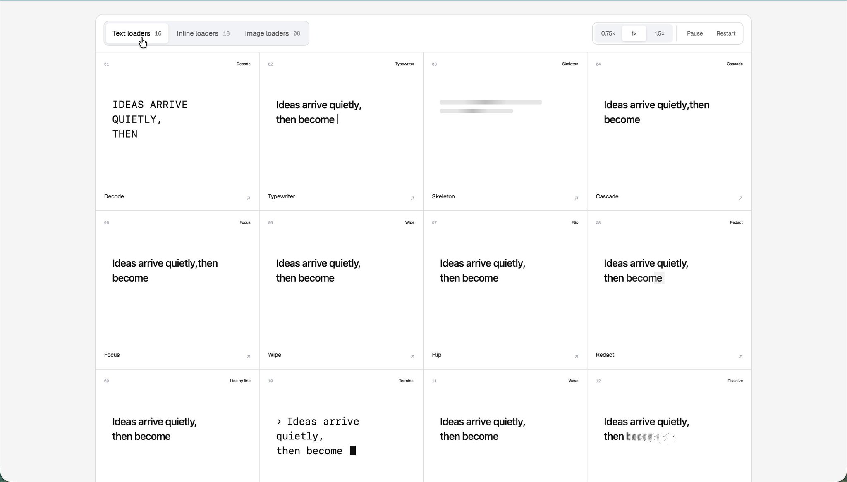Screen dimensions: 847x482
Task: Click card number 10 label
Action: point(270,381)
